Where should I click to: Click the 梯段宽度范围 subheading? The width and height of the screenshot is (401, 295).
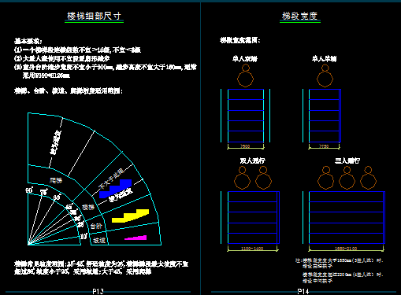click(240, 40)
